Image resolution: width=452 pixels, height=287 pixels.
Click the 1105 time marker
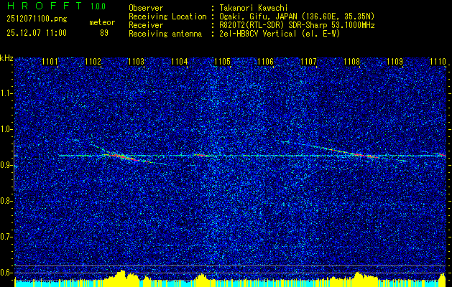pyautogui.click(x=223, y=61)
